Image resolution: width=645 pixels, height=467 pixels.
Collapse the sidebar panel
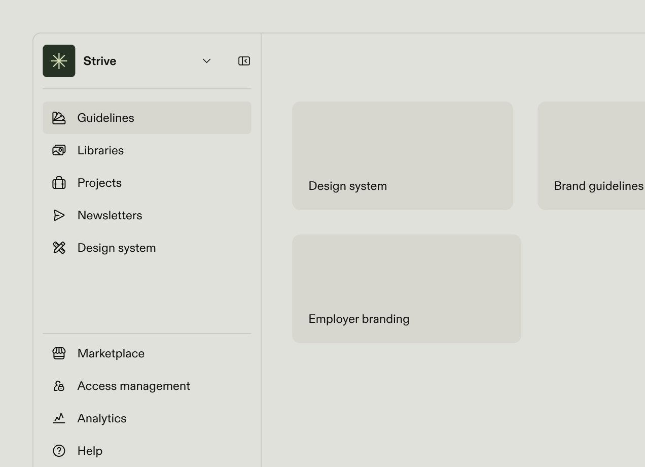pos(244,61)
